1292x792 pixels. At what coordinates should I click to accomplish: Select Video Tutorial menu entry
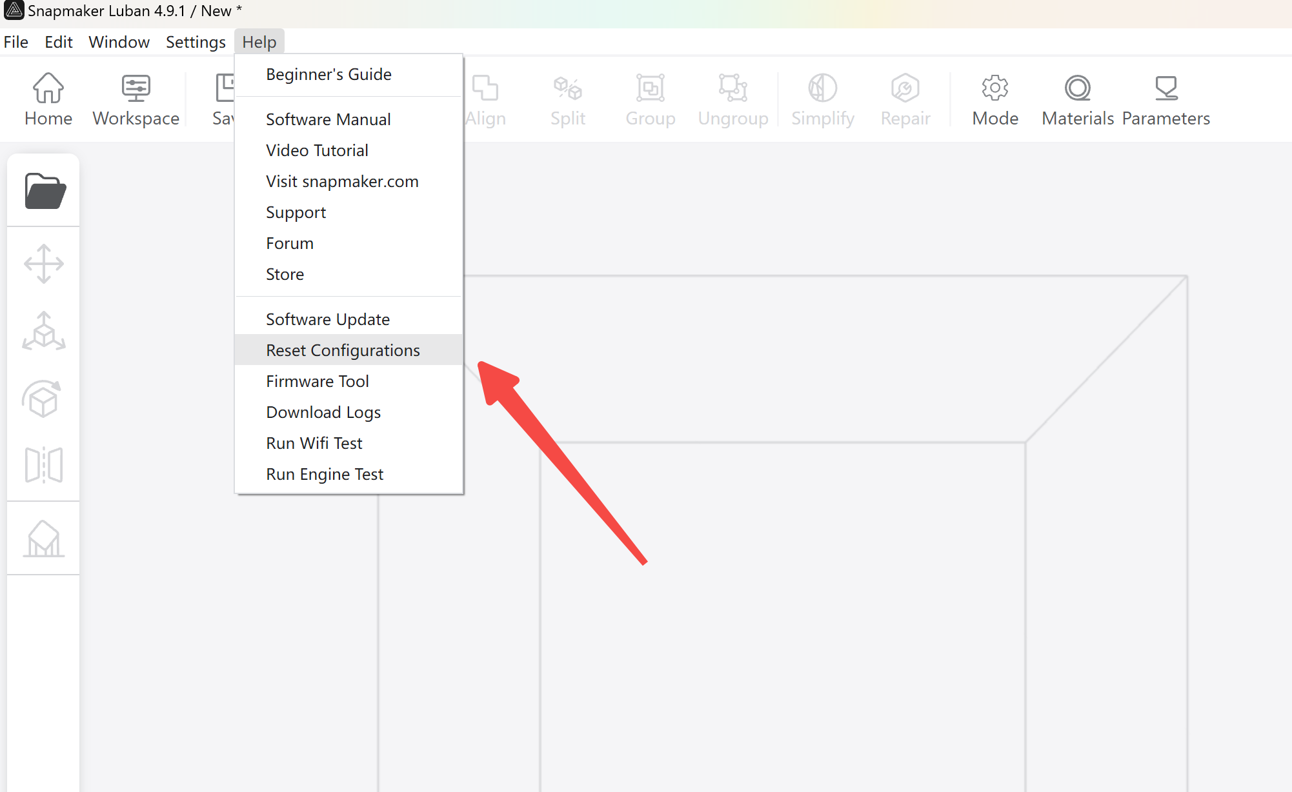pos(349,150)
